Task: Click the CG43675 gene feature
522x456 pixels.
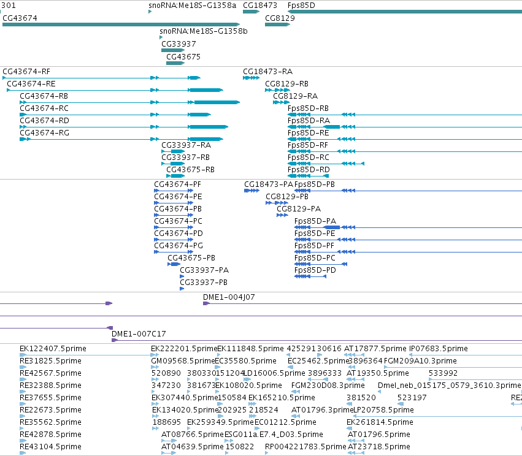Action: coord(175,63)
